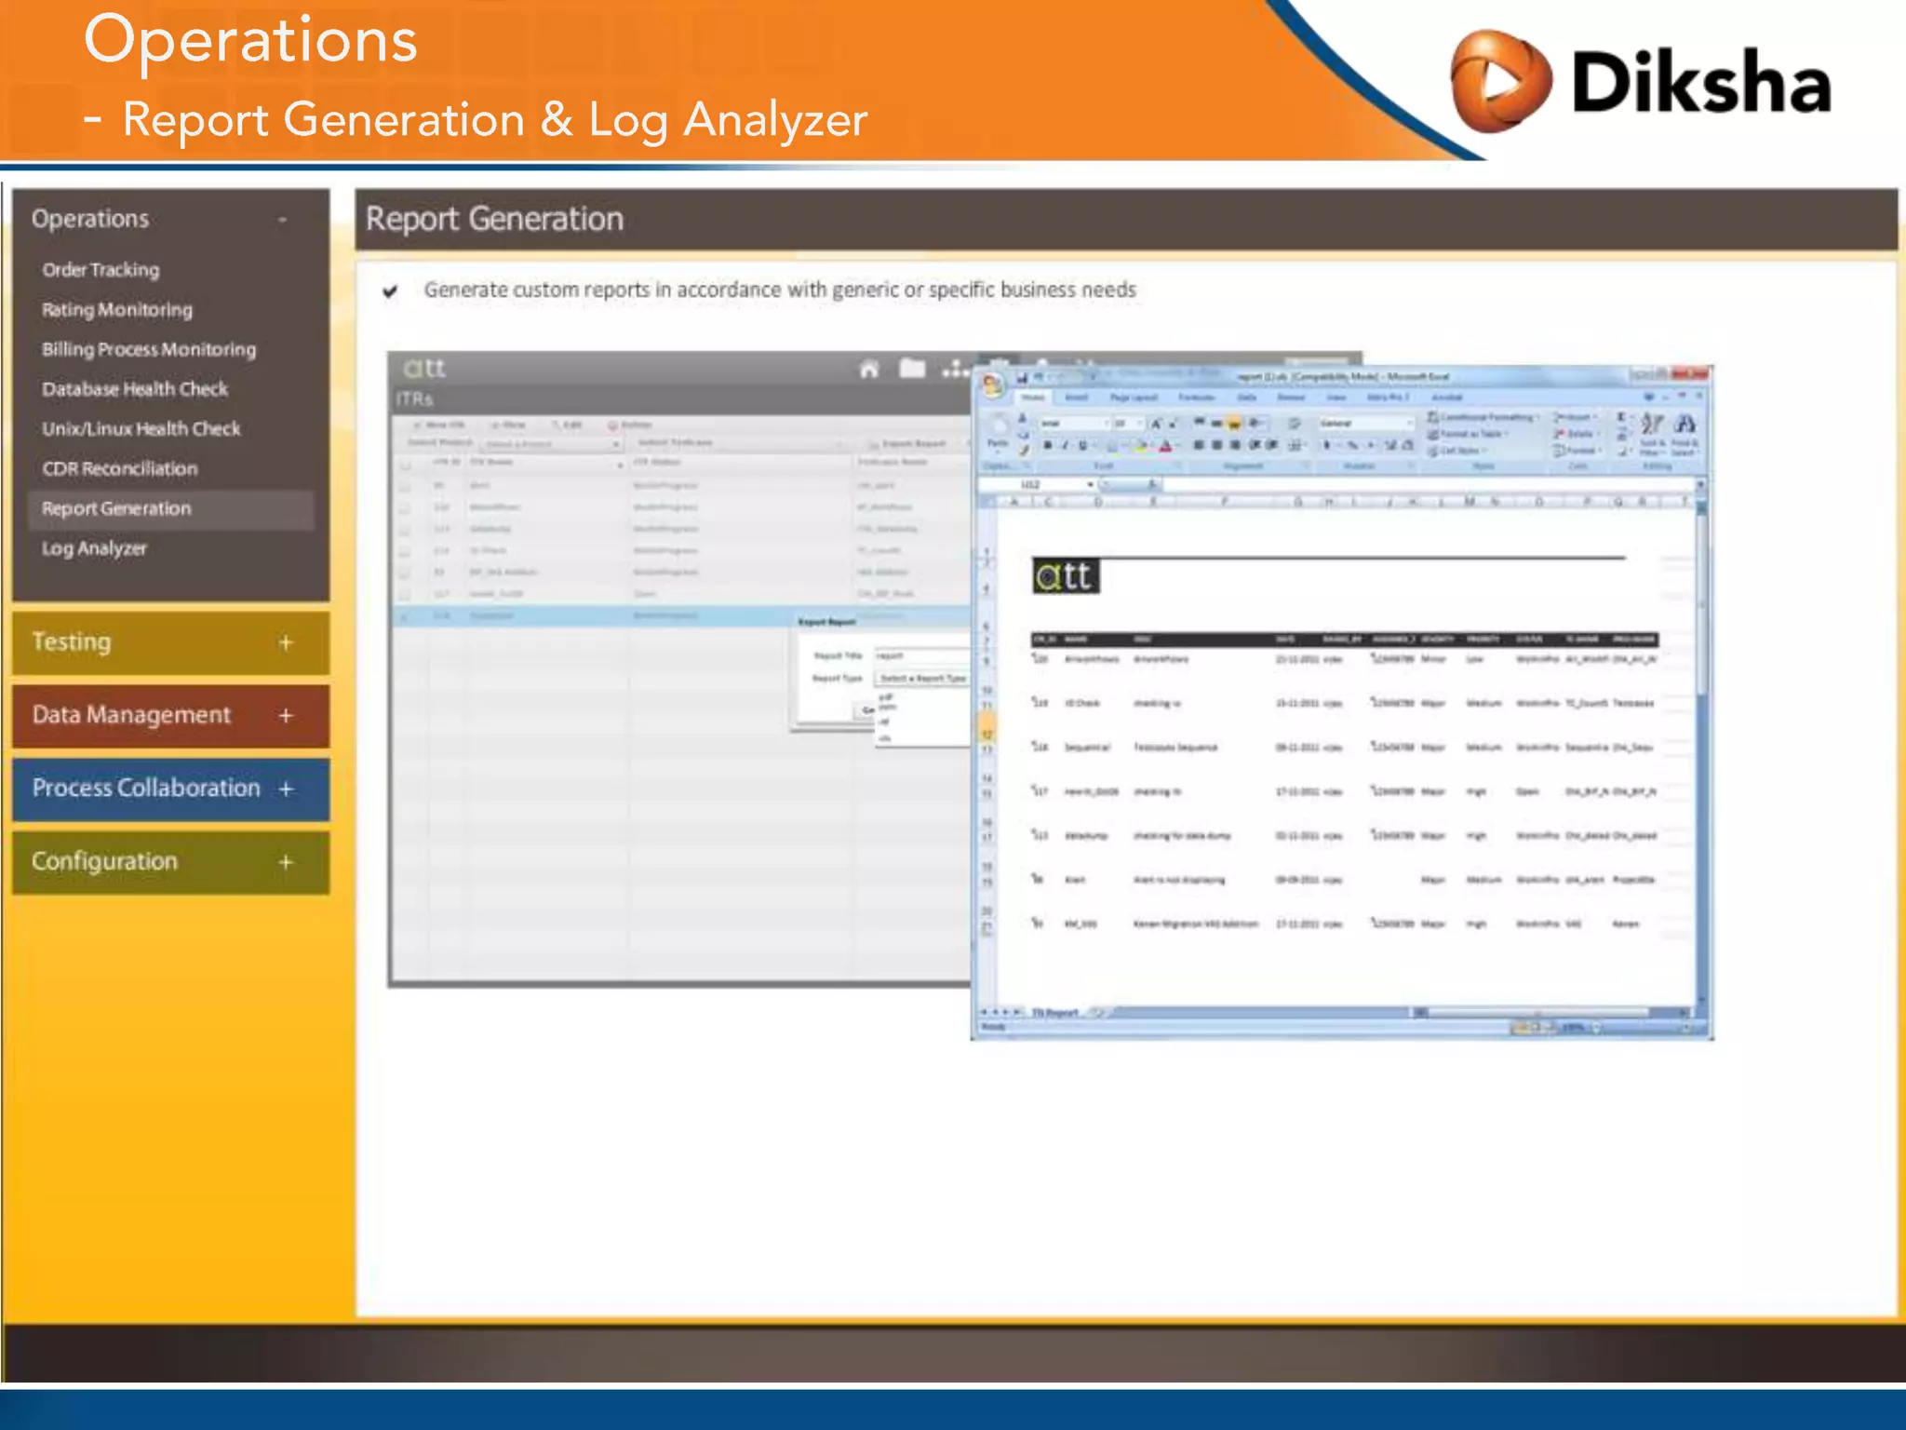This screenshot has width=1906, height=1430.
Task: Check the rework row checkbox in ITRs table
Action: (405, 594)
